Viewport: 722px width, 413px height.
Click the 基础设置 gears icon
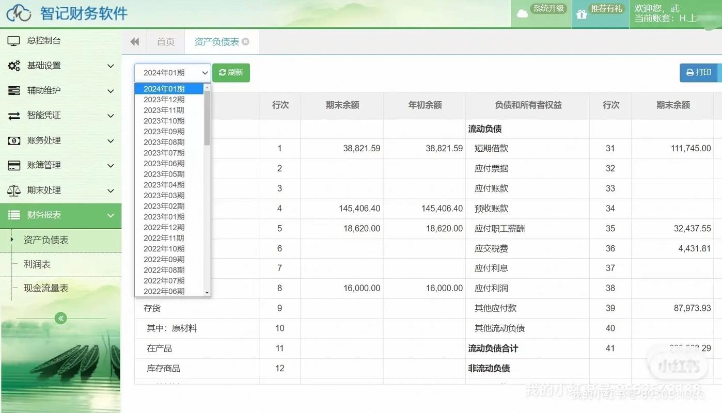pyautogui.click(x=14, y=66)
